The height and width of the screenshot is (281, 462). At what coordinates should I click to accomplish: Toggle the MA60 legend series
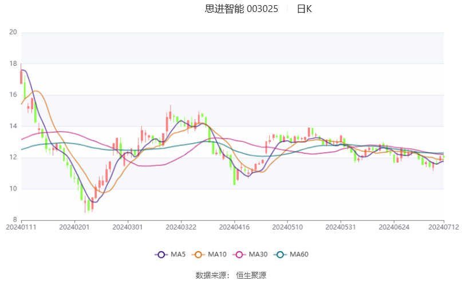click(291, 254)
